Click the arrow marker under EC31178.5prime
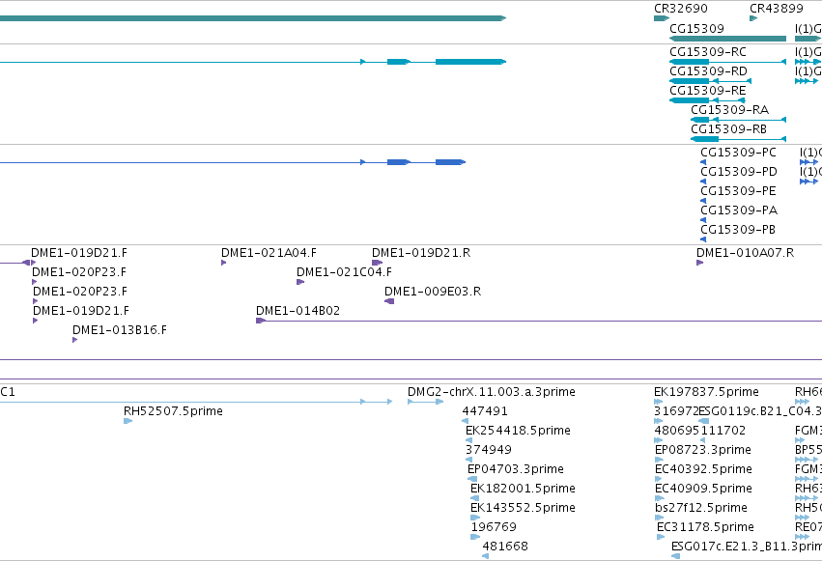Screen dimensions: 822x561 point(661,537)
